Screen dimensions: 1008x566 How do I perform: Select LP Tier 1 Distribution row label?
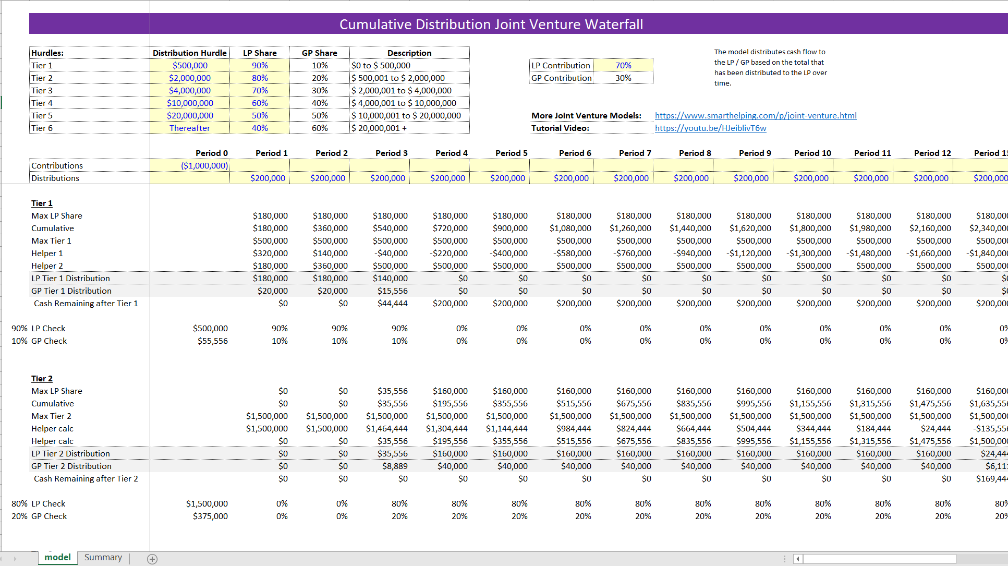point(70,278)
